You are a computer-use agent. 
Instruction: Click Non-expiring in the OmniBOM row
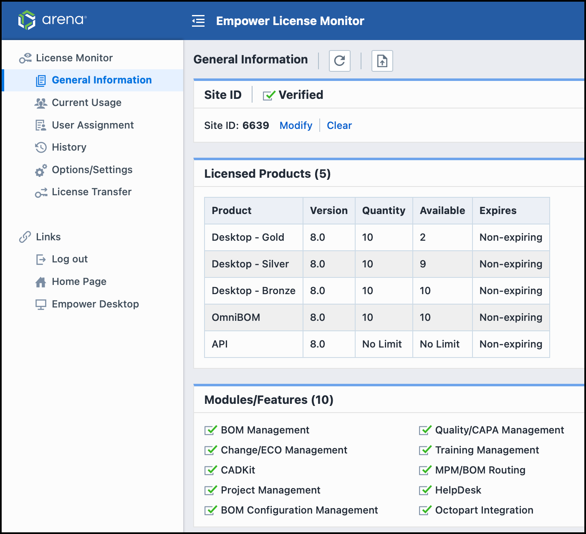[x=511, y=317]
